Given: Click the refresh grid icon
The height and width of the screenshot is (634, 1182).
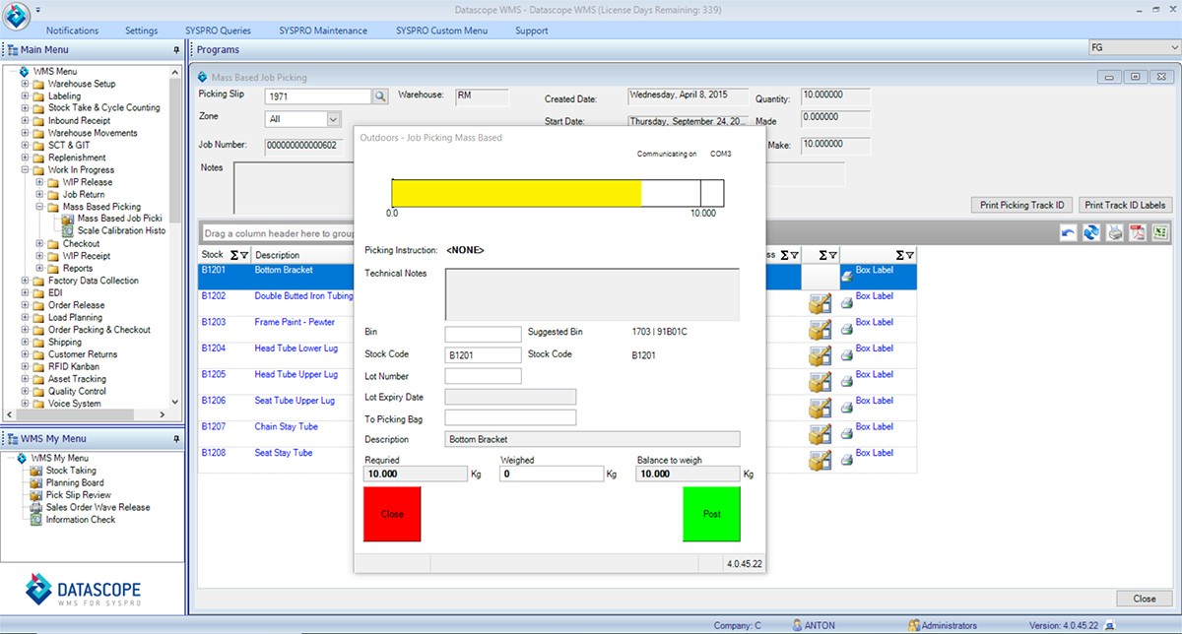Looking at the screenshot, I should tap(1090, 233).
